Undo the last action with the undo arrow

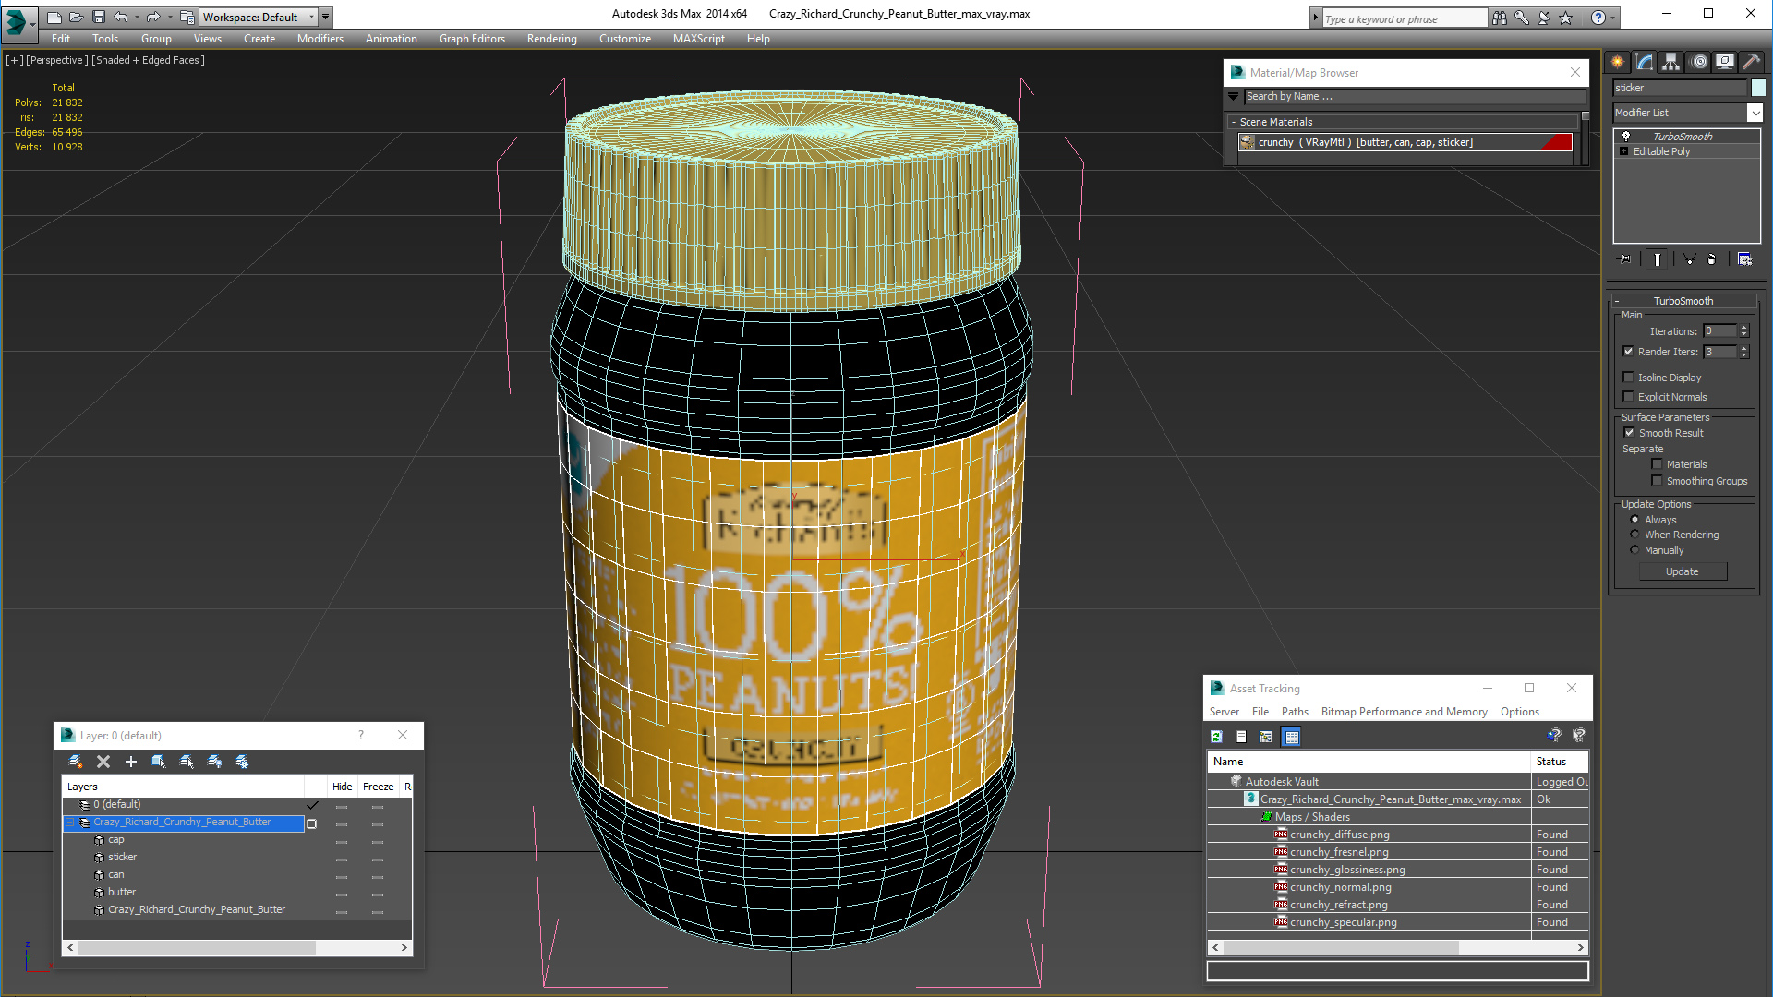[120, 17]
